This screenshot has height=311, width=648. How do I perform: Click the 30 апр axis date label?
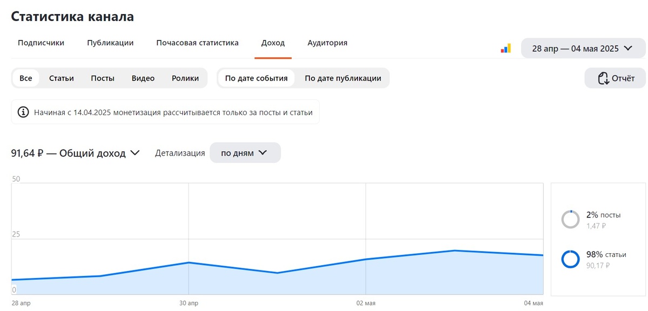point(189,303)
